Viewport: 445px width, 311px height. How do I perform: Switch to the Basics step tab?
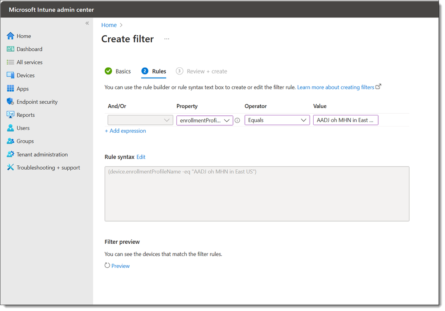coord(118,71)
